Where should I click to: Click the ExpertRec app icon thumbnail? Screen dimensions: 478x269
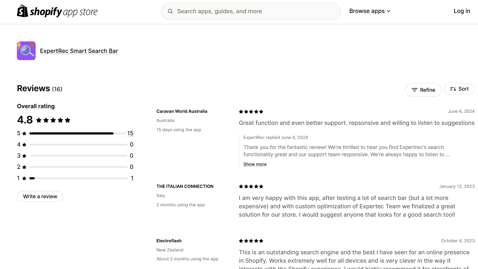point(26,51)
